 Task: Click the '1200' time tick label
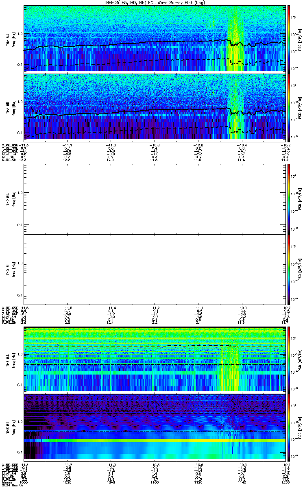click(285, 482)
